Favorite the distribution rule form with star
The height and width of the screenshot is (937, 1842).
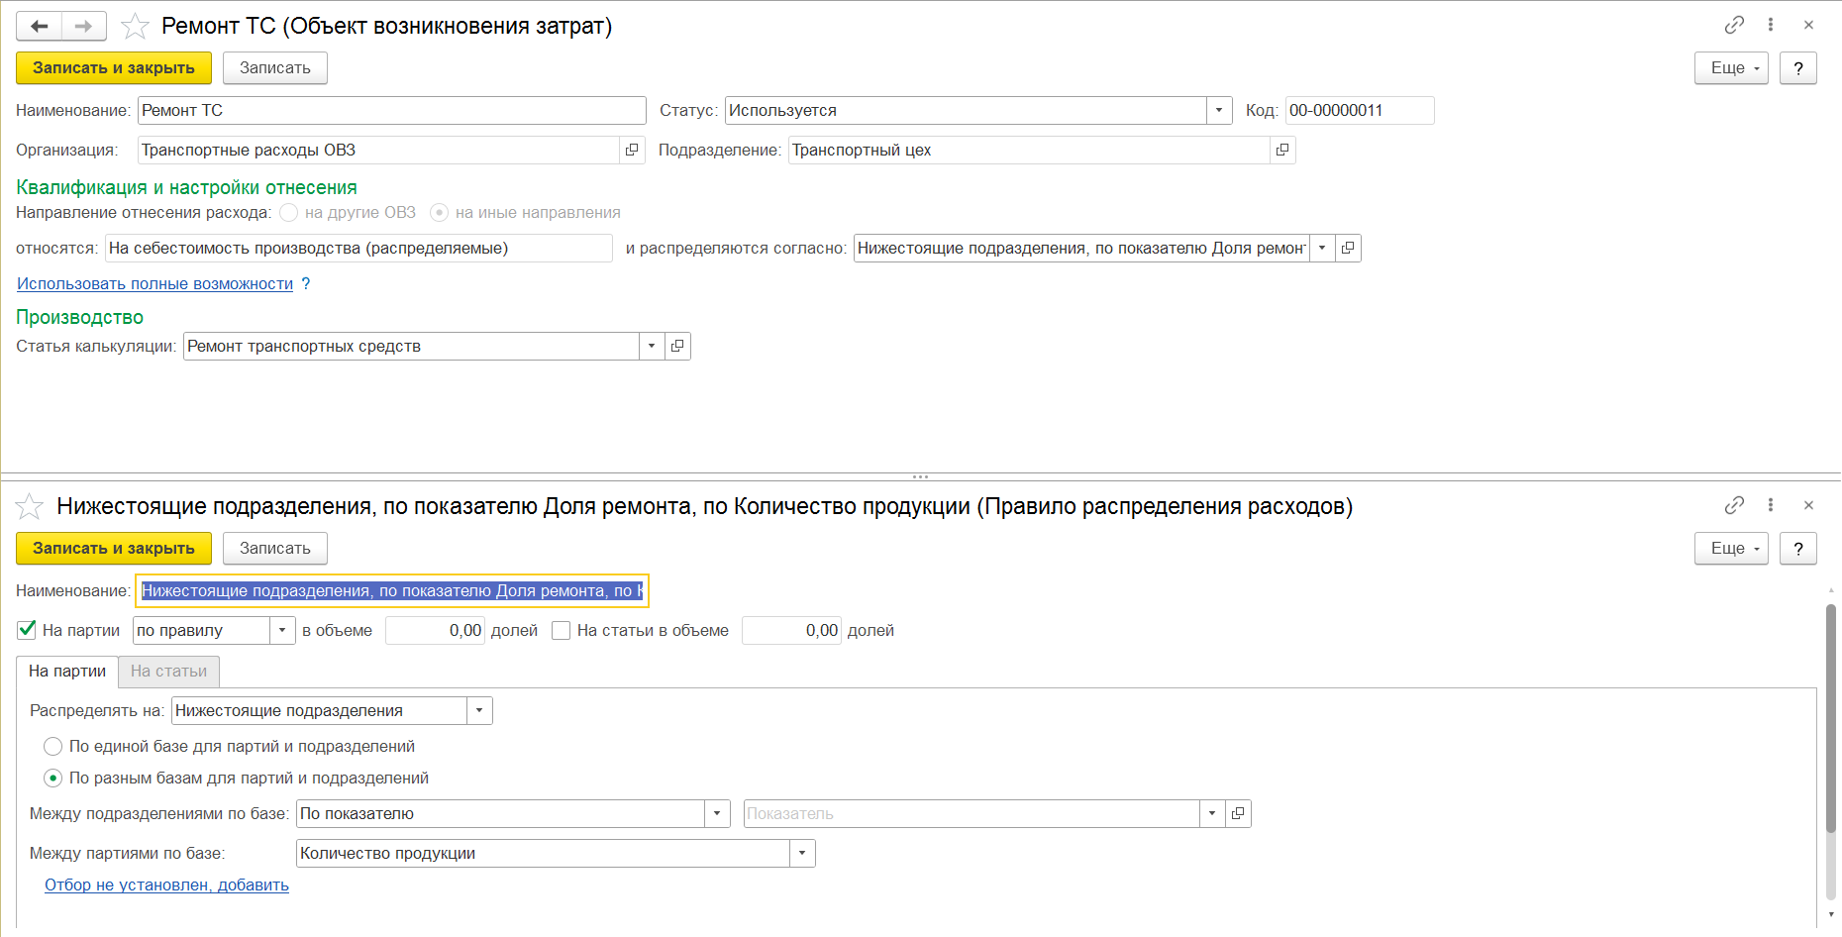click(x=30, y=506)
